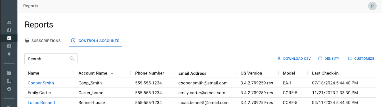Focus the Search input field

point(51,59)
